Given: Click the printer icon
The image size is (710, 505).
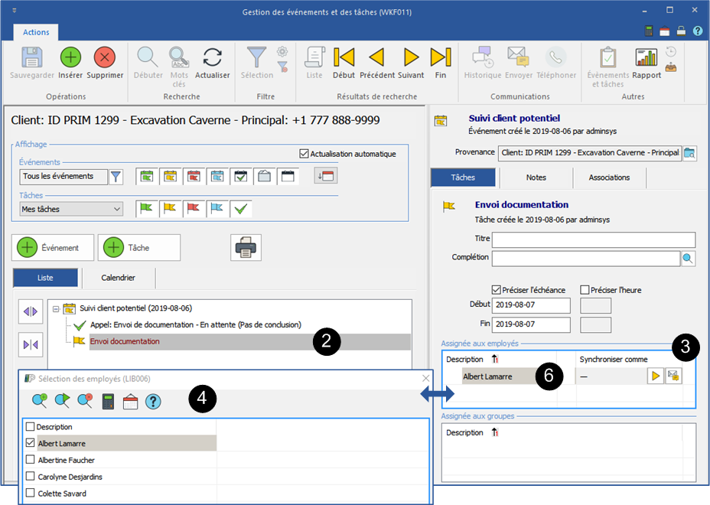Looking at the screenshot, I should click(x=246, y=248).
